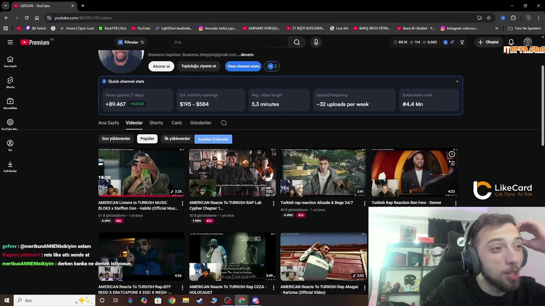Select the Popüler sort chip

147,139
